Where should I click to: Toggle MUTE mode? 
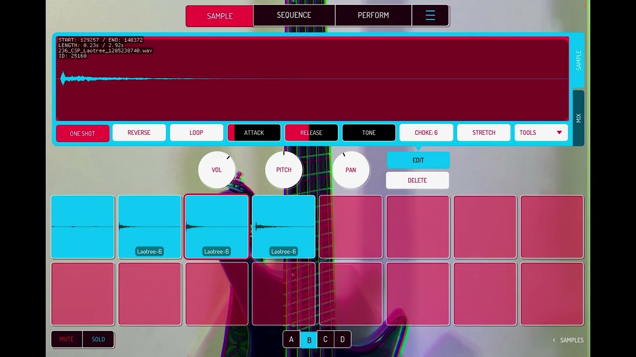[67, 339]
